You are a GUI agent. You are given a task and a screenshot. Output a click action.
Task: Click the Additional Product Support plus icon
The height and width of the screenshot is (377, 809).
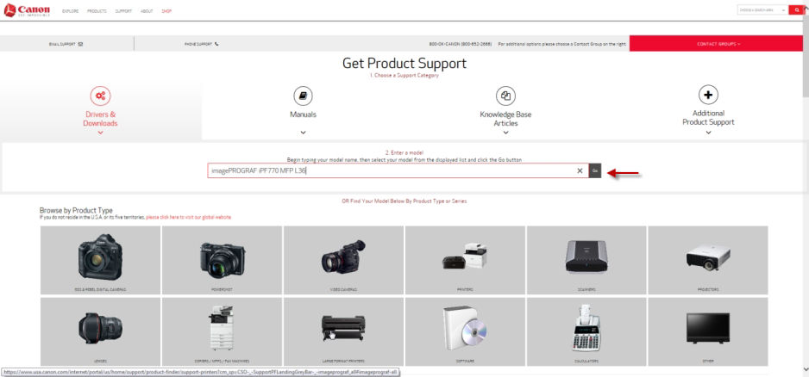(x=708, y=96)
